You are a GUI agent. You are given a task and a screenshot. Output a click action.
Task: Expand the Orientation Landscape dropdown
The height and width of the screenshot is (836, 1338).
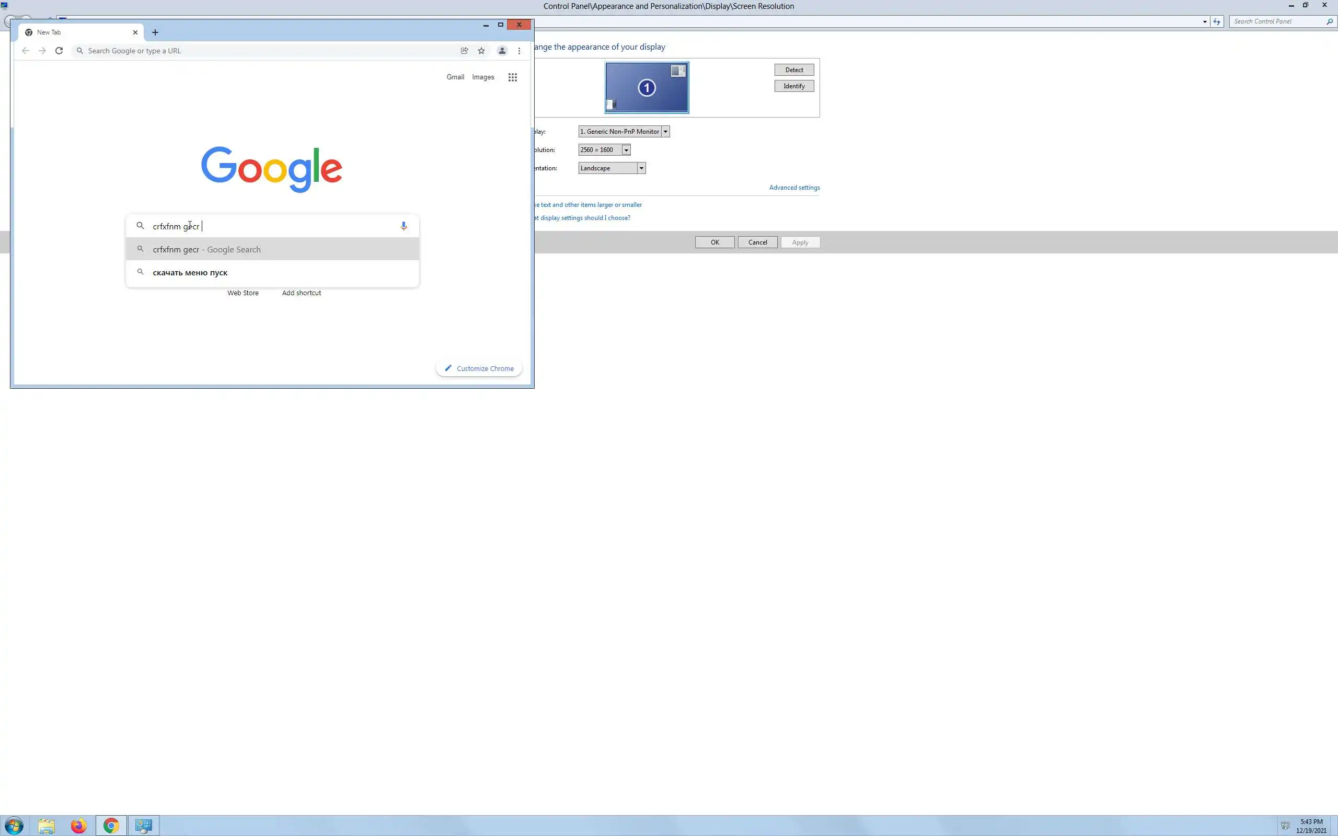[x=641, y=168]
